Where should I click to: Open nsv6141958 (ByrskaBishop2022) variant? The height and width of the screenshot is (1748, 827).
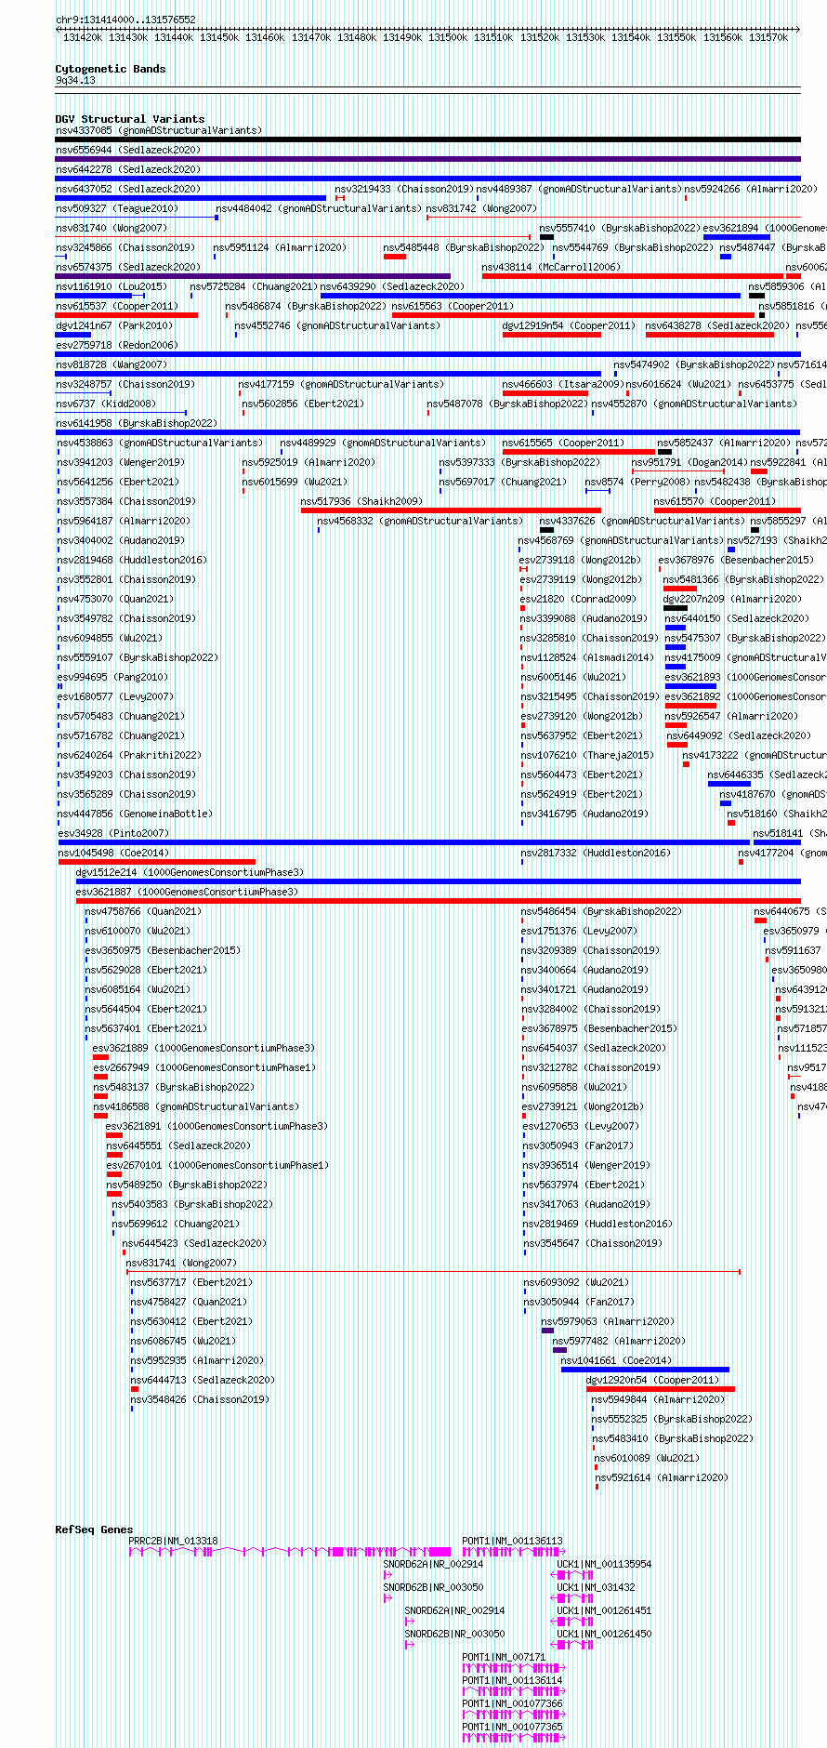pos(137,423)
